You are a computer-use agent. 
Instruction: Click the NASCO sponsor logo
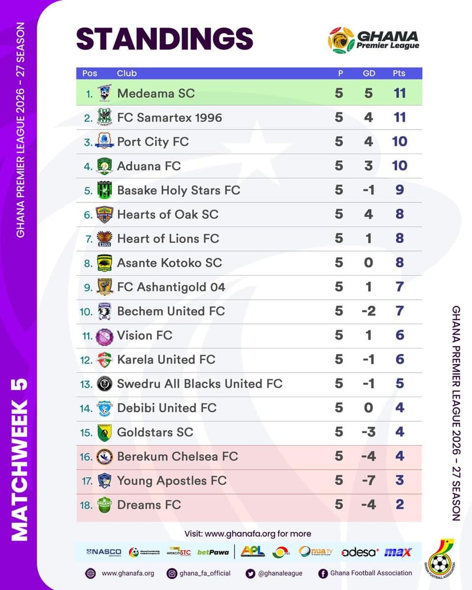tap(103, 552)
